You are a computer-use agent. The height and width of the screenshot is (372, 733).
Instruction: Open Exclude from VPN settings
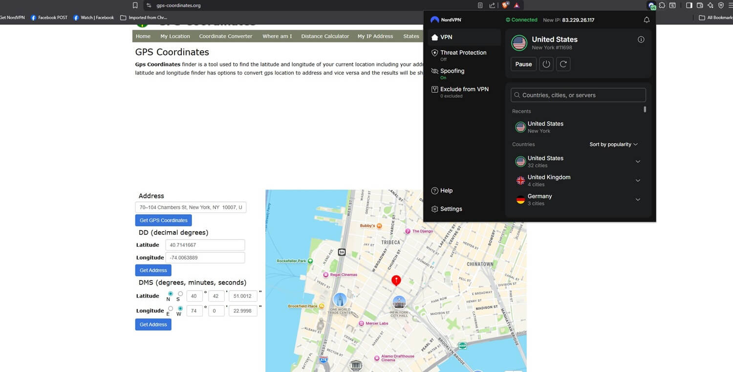tap(464, 89)
